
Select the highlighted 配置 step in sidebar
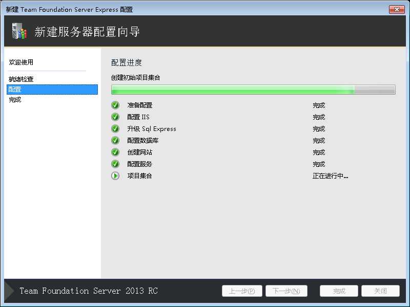click(52, 89)
